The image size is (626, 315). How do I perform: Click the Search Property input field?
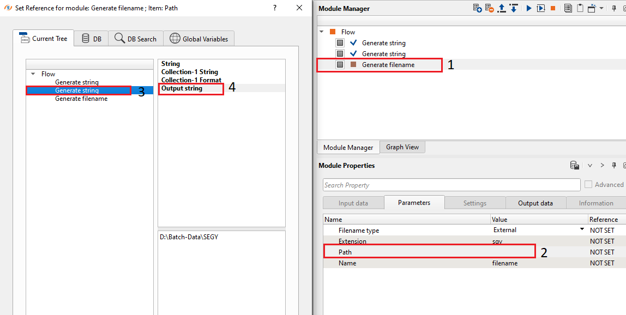point(451,185)
